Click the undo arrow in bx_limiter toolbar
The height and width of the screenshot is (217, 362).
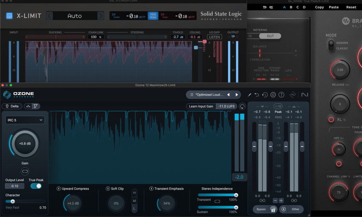264,7
